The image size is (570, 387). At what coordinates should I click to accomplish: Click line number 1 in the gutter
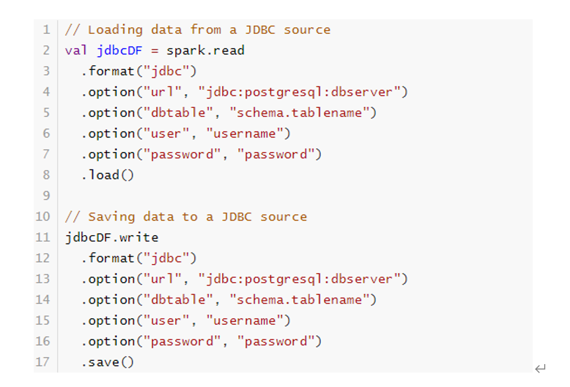click(46, 30)
